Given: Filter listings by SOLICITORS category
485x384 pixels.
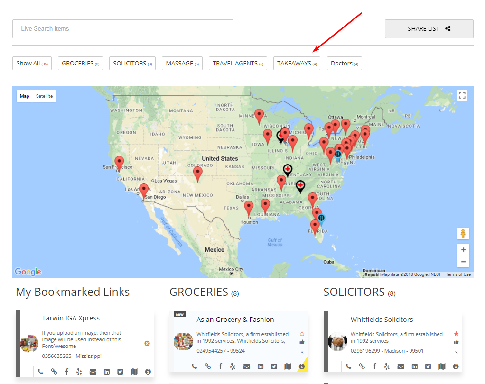Looking at the screenshot, I should [x=132, y=64].
